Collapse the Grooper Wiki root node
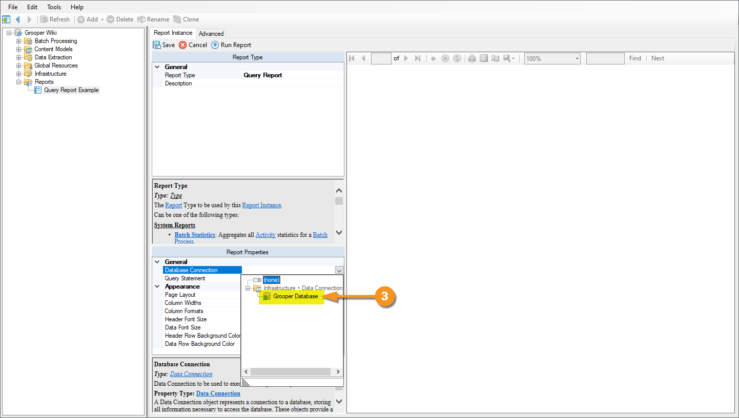 click(x=9, y=33)
